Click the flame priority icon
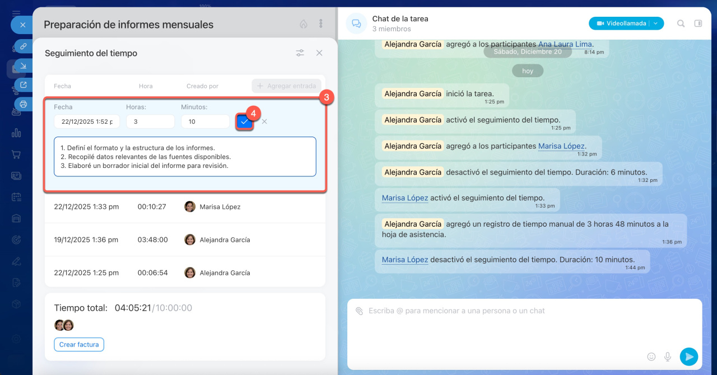Screen dimensions: 717x375 pos(304,24)
